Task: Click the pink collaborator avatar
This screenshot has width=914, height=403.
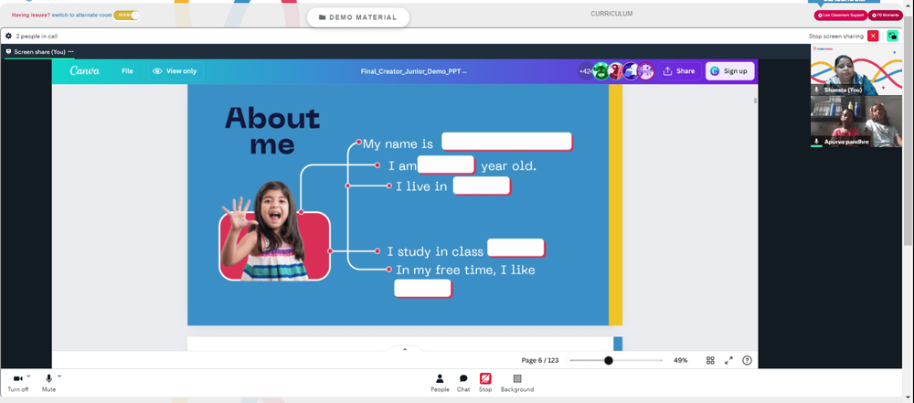Action: coord(646,71)
